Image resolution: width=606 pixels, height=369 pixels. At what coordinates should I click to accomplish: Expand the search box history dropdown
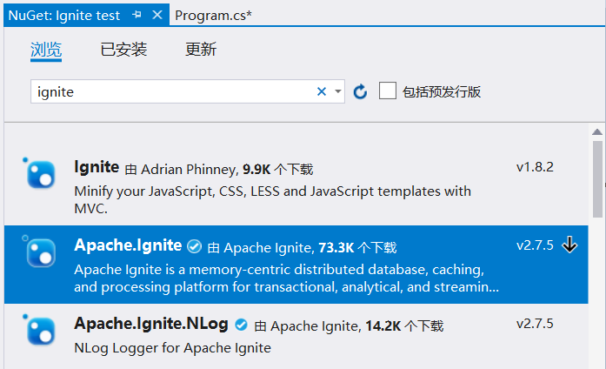[x=338, y=91]
